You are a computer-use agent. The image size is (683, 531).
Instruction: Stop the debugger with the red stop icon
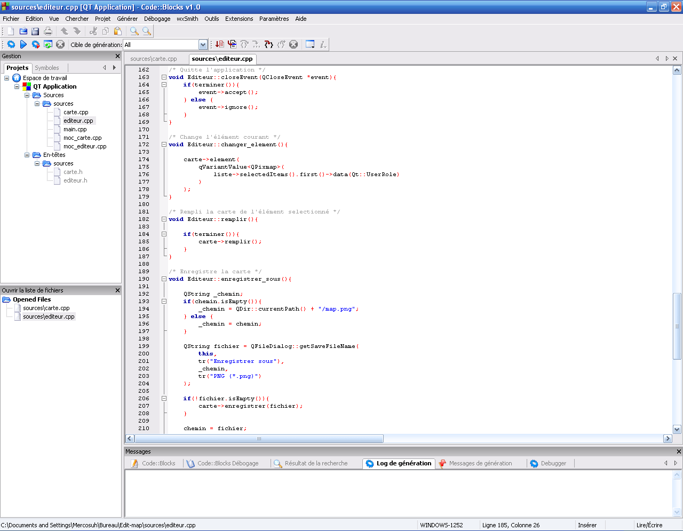tap(293, 44)
